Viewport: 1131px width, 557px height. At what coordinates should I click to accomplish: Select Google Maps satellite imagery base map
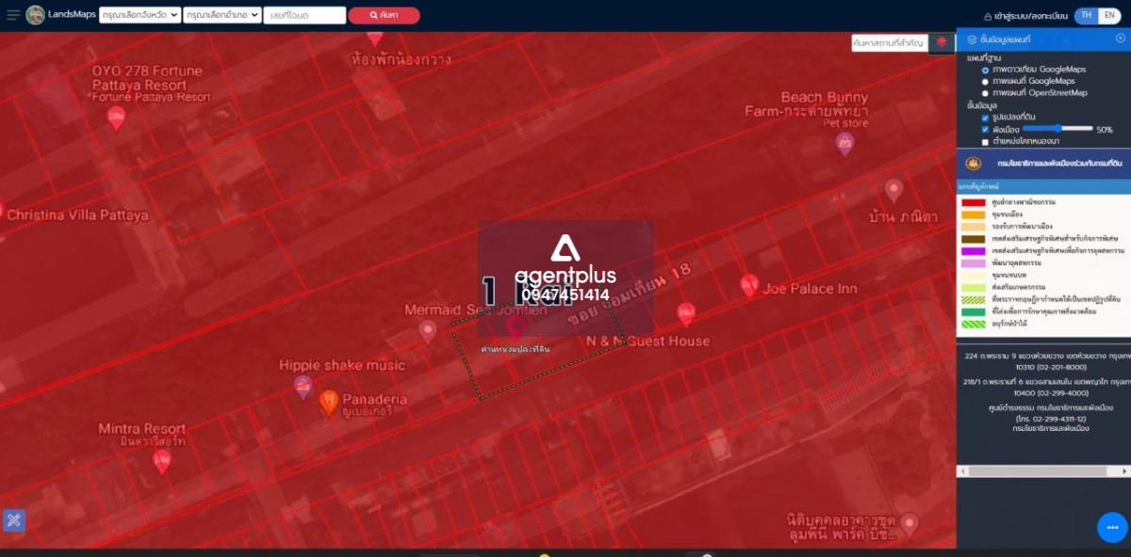click(986, 70)
